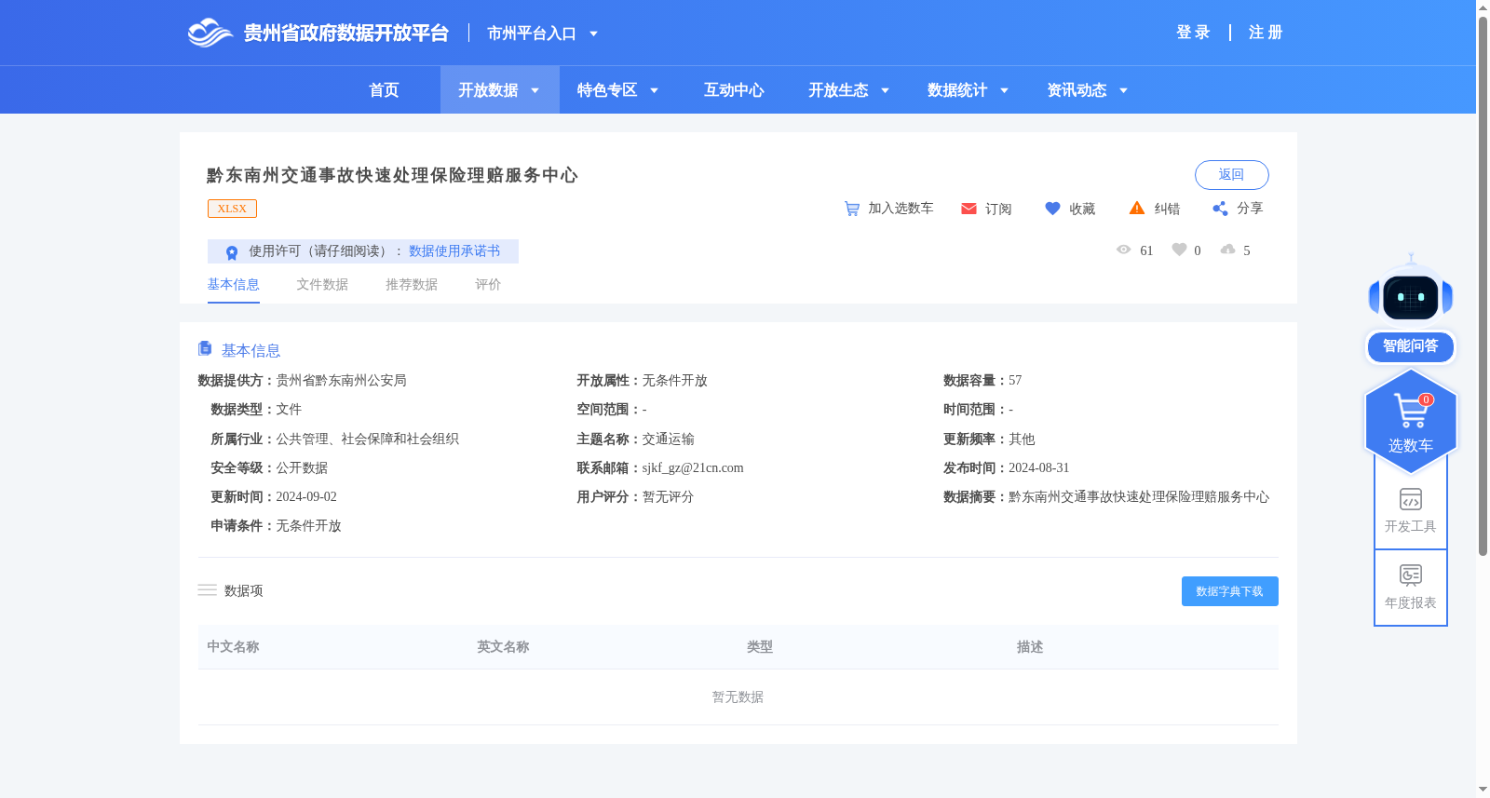
Task: Expand the 市州平台入口 dropdown
Action: pyautogui.click(x=542, y=34)
